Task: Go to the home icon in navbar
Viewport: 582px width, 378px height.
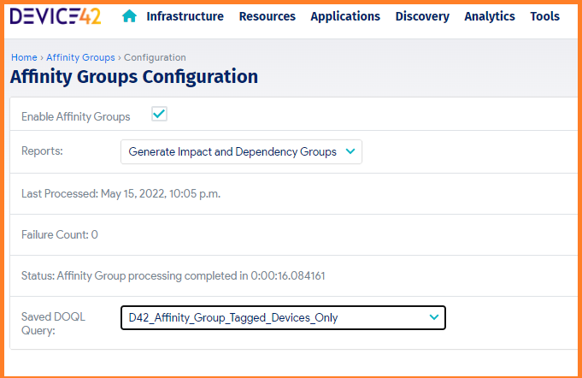Action: (x=129, y=16)
